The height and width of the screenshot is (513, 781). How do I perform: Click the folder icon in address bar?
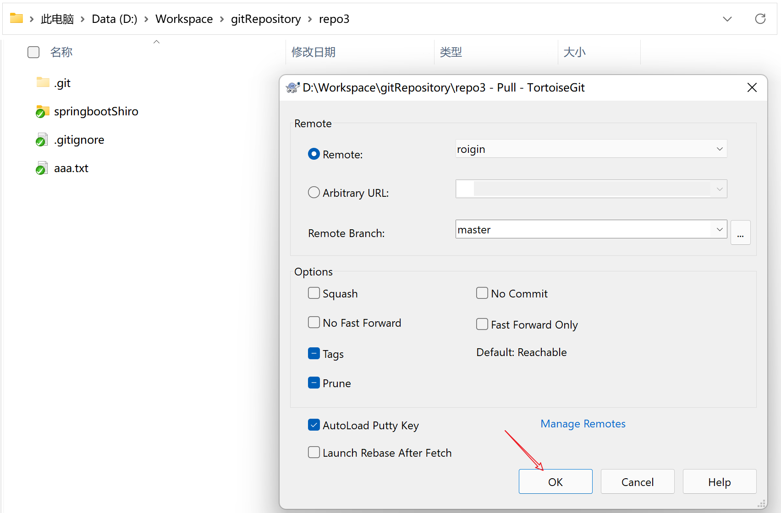click(16, 18)
